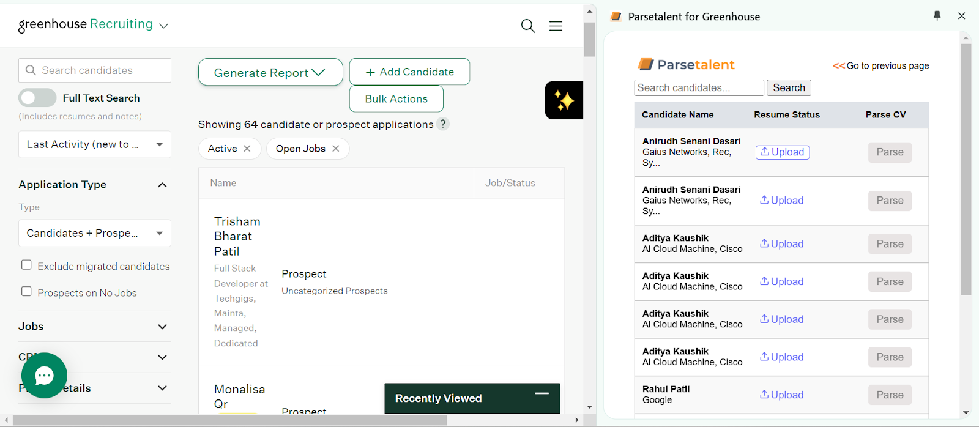Click the Rahul Patil candidate name
This screenshot has height=427, width=979.
666,389
